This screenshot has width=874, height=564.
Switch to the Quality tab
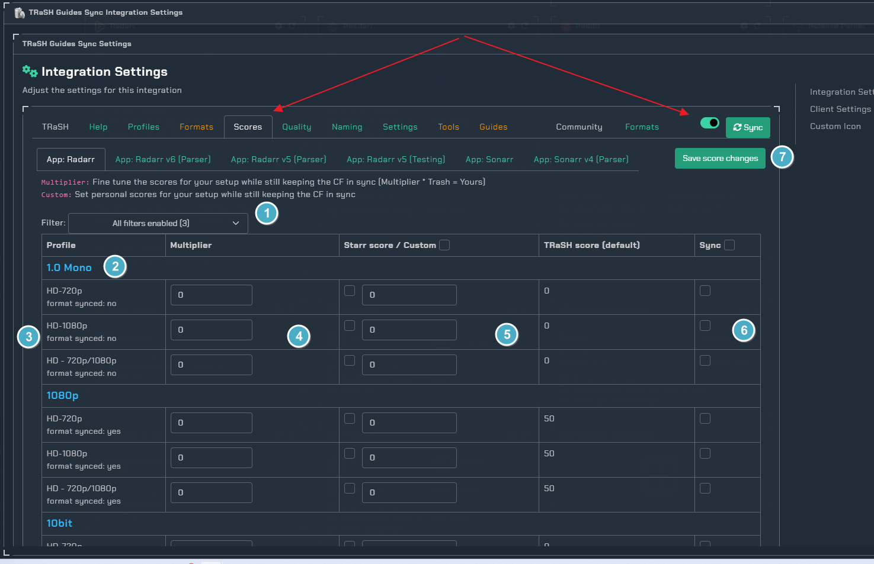(296, 127)
